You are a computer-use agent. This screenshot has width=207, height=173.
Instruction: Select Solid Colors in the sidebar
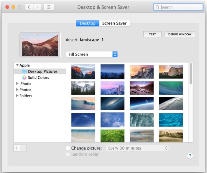(x=40, y=77)
